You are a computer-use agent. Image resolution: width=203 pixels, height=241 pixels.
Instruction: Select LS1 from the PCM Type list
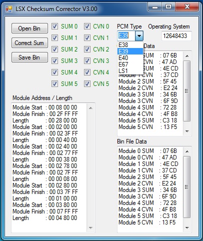(130, 71)
